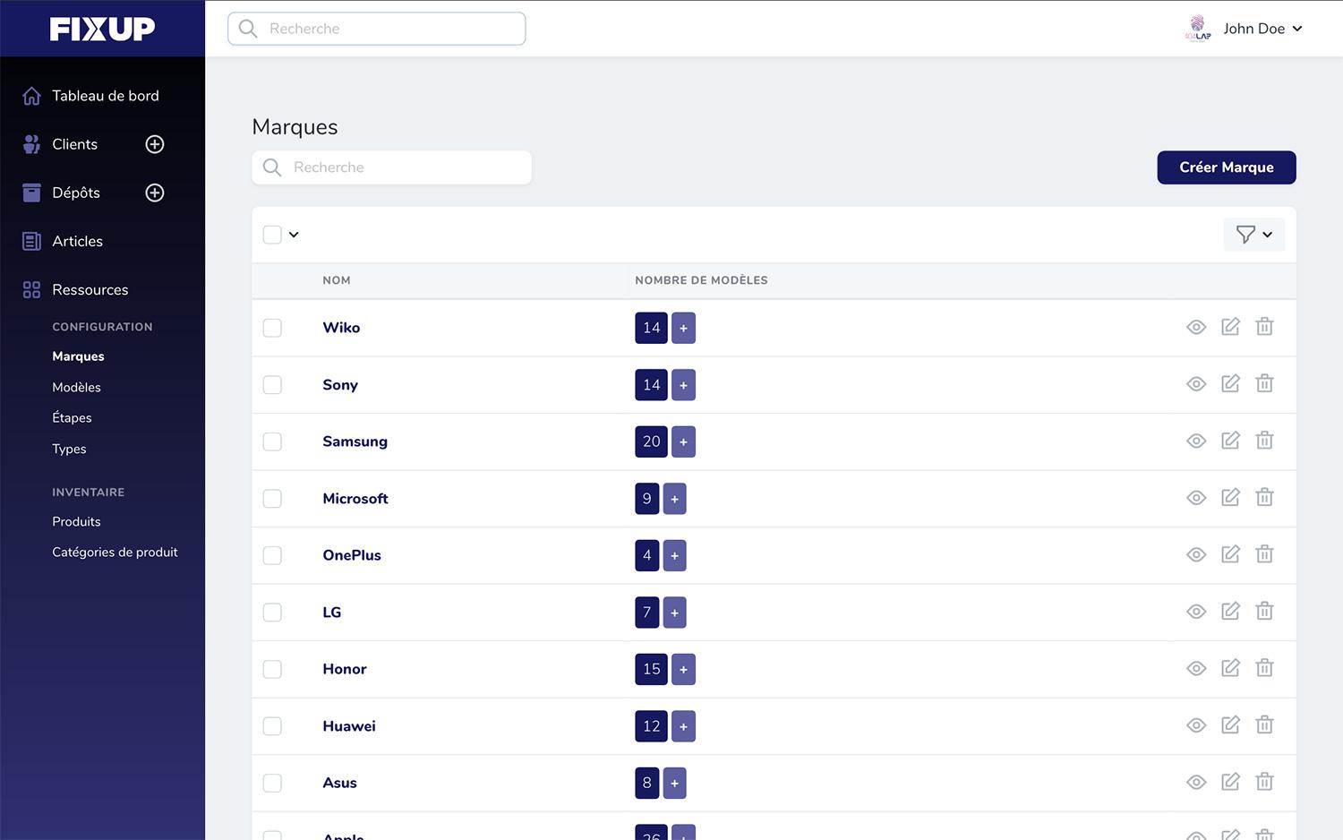This screenshot has width=1343, height=840.
Task: Check the Wiko row checkbox
Action: (x=272, y=328)
